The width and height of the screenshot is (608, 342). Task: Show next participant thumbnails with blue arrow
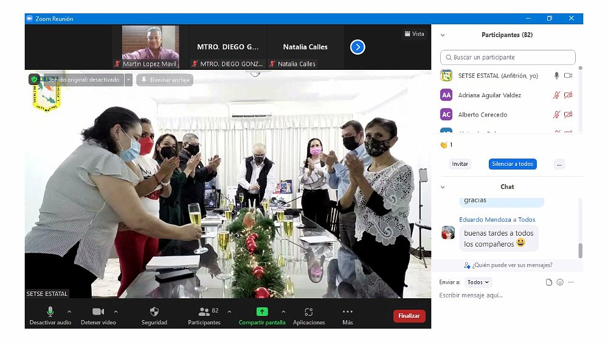358,47
